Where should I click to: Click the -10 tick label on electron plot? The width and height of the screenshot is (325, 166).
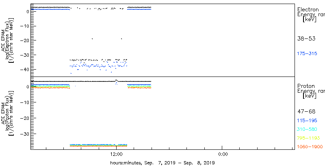(x=24, y=26)
